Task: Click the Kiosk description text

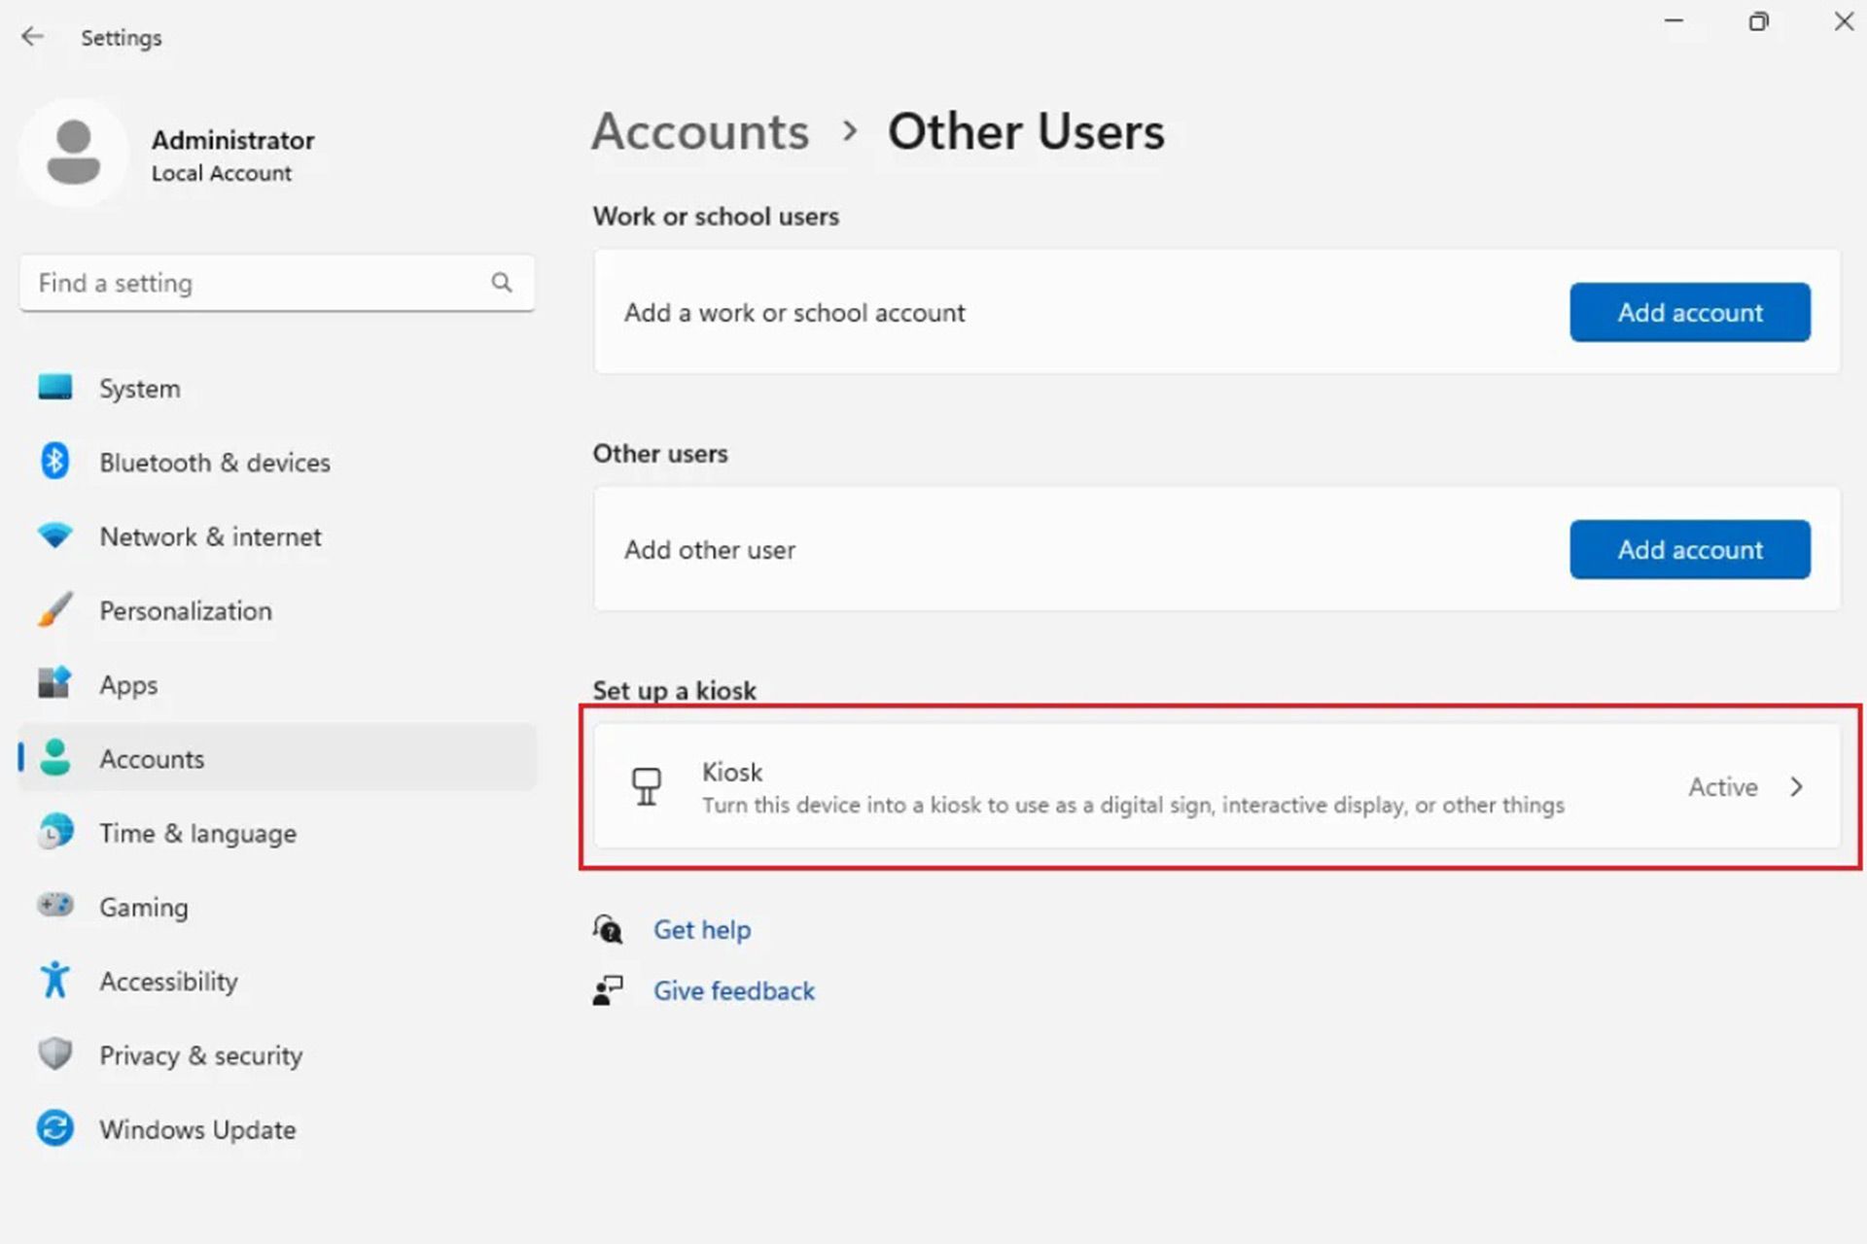Action: pyautogui.click(x=1134, y=805)
